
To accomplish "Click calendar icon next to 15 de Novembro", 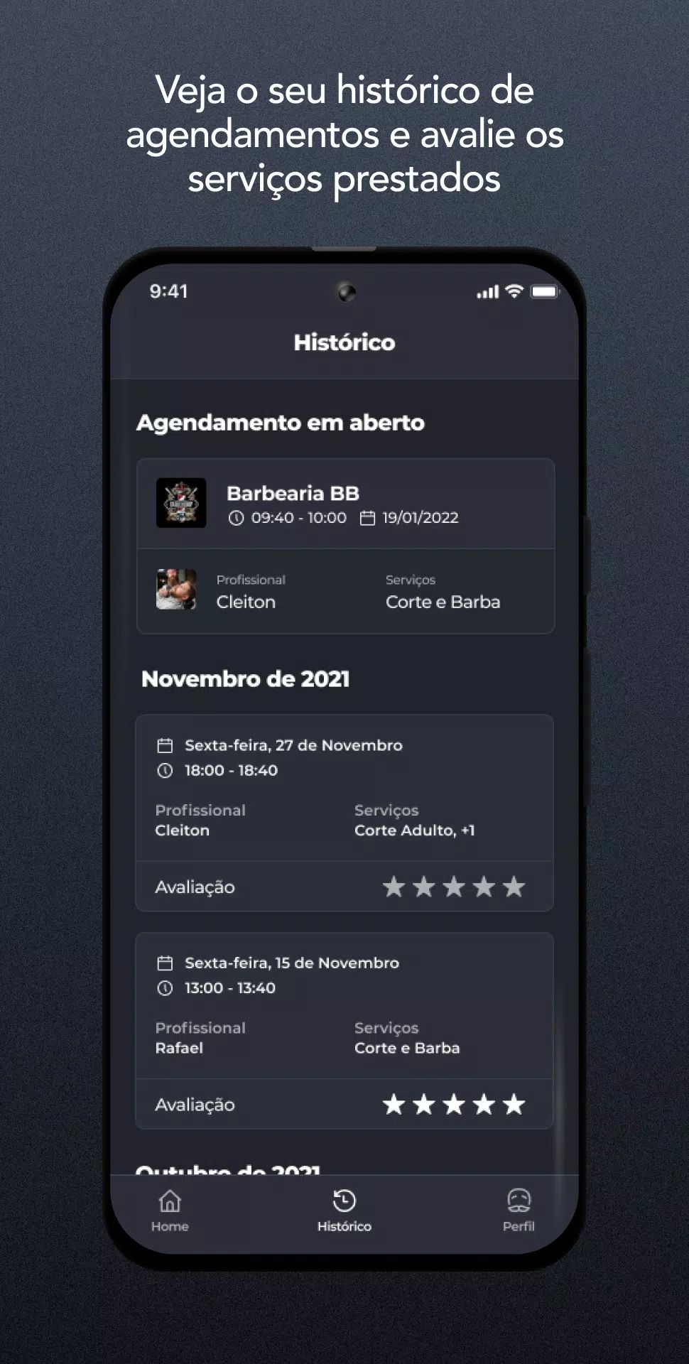I will 165,963.
